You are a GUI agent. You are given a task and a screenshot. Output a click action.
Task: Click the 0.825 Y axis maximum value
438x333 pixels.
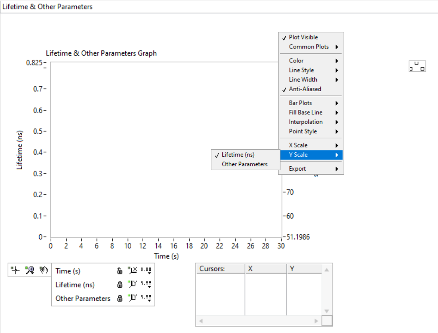34,63
